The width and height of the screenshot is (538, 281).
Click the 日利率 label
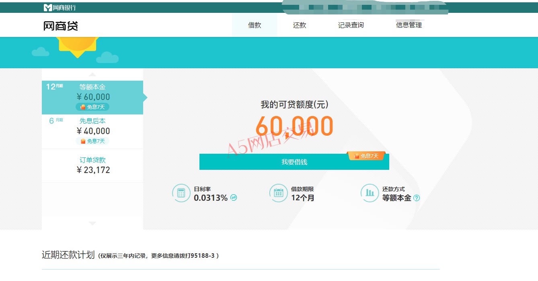tap(202, 189)
